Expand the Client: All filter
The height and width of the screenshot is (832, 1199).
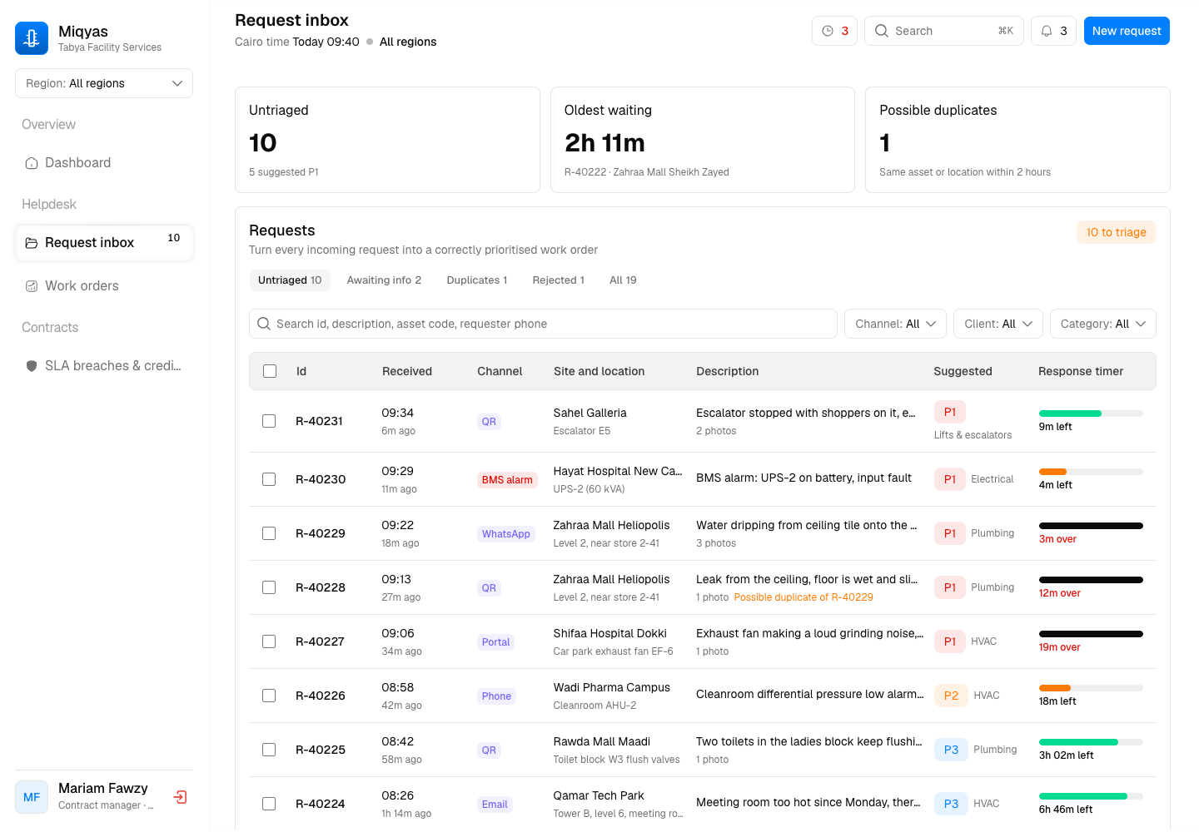coord(998,324)
